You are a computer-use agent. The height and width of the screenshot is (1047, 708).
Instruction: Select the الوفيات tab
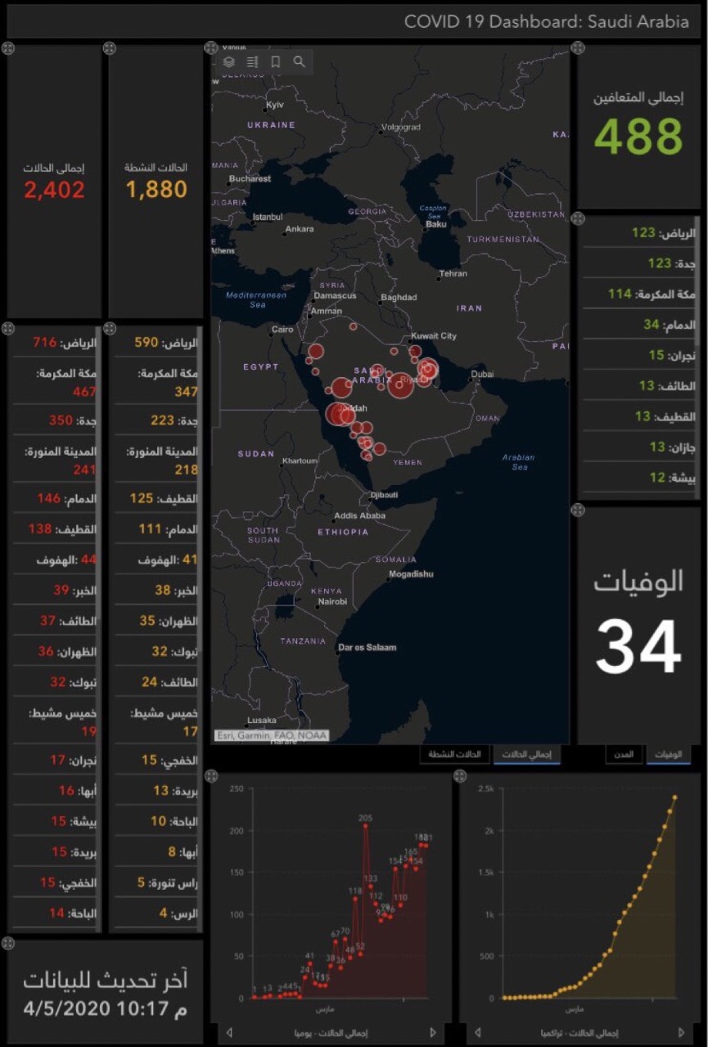click(x=669, y=753)
